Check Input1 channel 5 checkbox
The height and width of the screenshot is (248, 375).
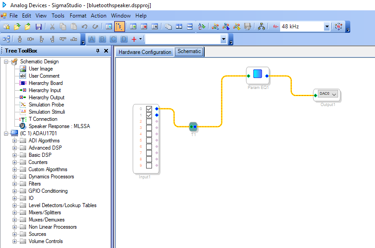pyautogui.click(x=149, y=140)
